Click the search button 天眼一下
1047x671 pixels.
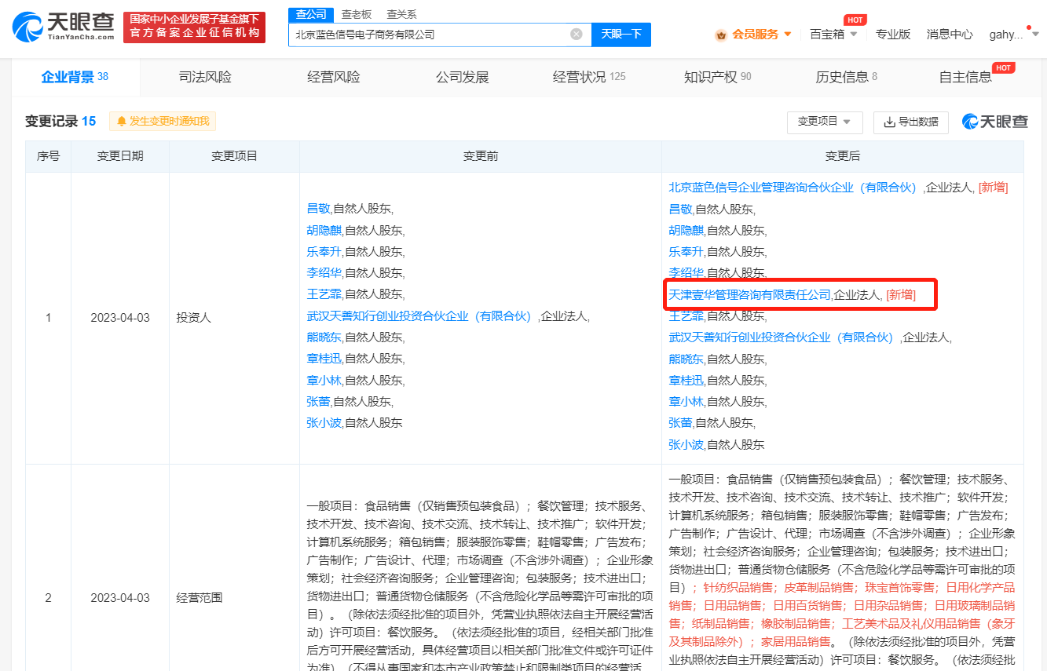coord(621,35)
